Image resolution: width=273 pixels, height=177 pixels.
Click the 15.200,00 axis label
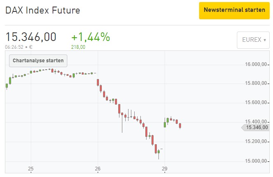click(256, 141)
